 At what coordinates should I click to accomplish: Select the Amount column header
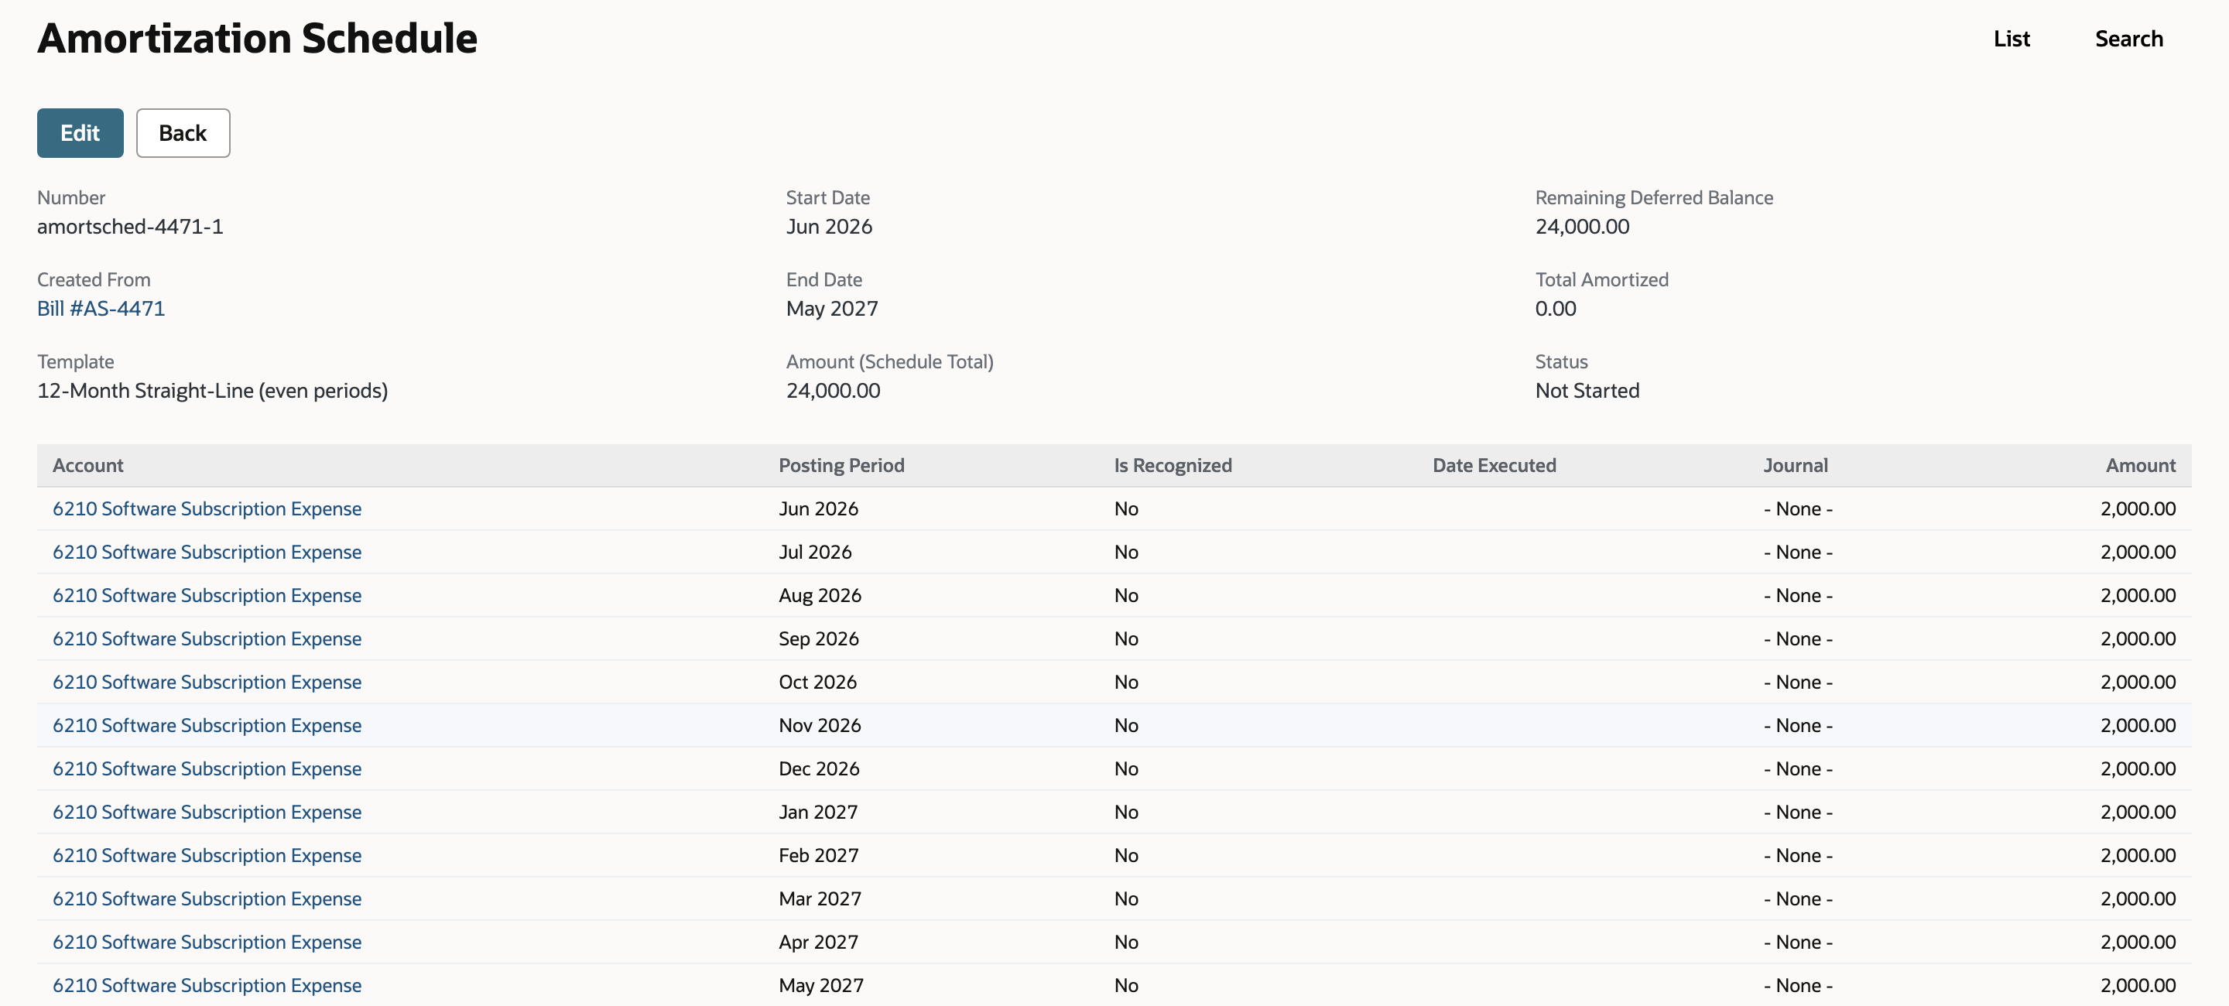click(x=2140, y=465)
